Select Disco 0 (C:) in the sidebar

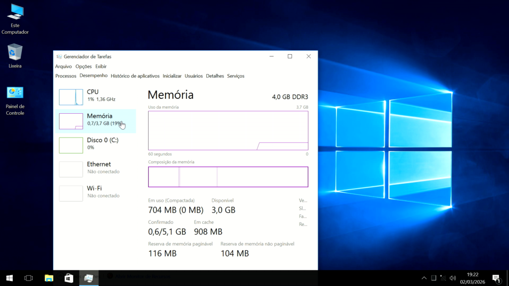pos(94,145)
